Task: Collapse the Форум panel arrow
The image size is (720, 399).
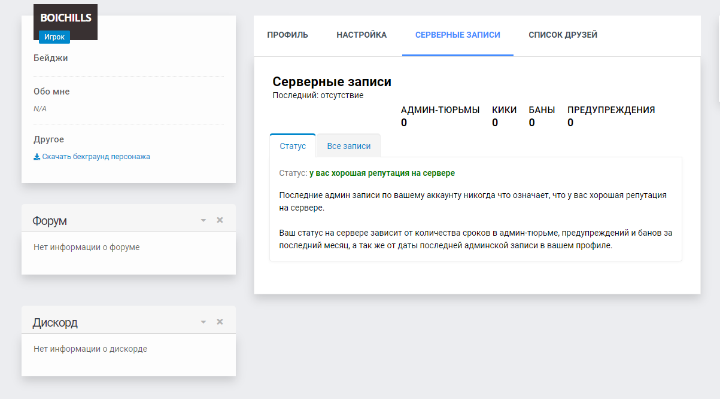Action: (203, 221)
